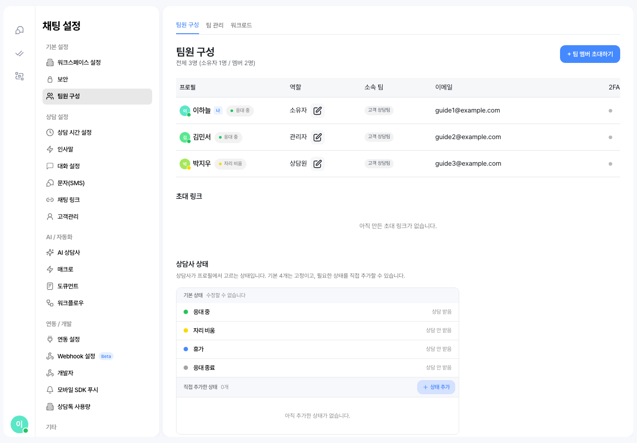Open 모바일 SDK 푸시 settings

pyautogui.click(x=97, y=390)
